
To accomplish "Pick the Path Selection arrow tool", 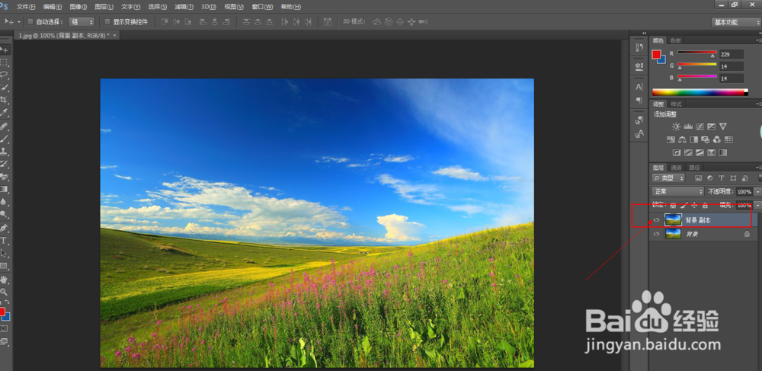I will [4, 253].
